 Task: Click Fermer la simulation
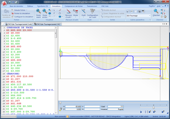tap(21, 13)
